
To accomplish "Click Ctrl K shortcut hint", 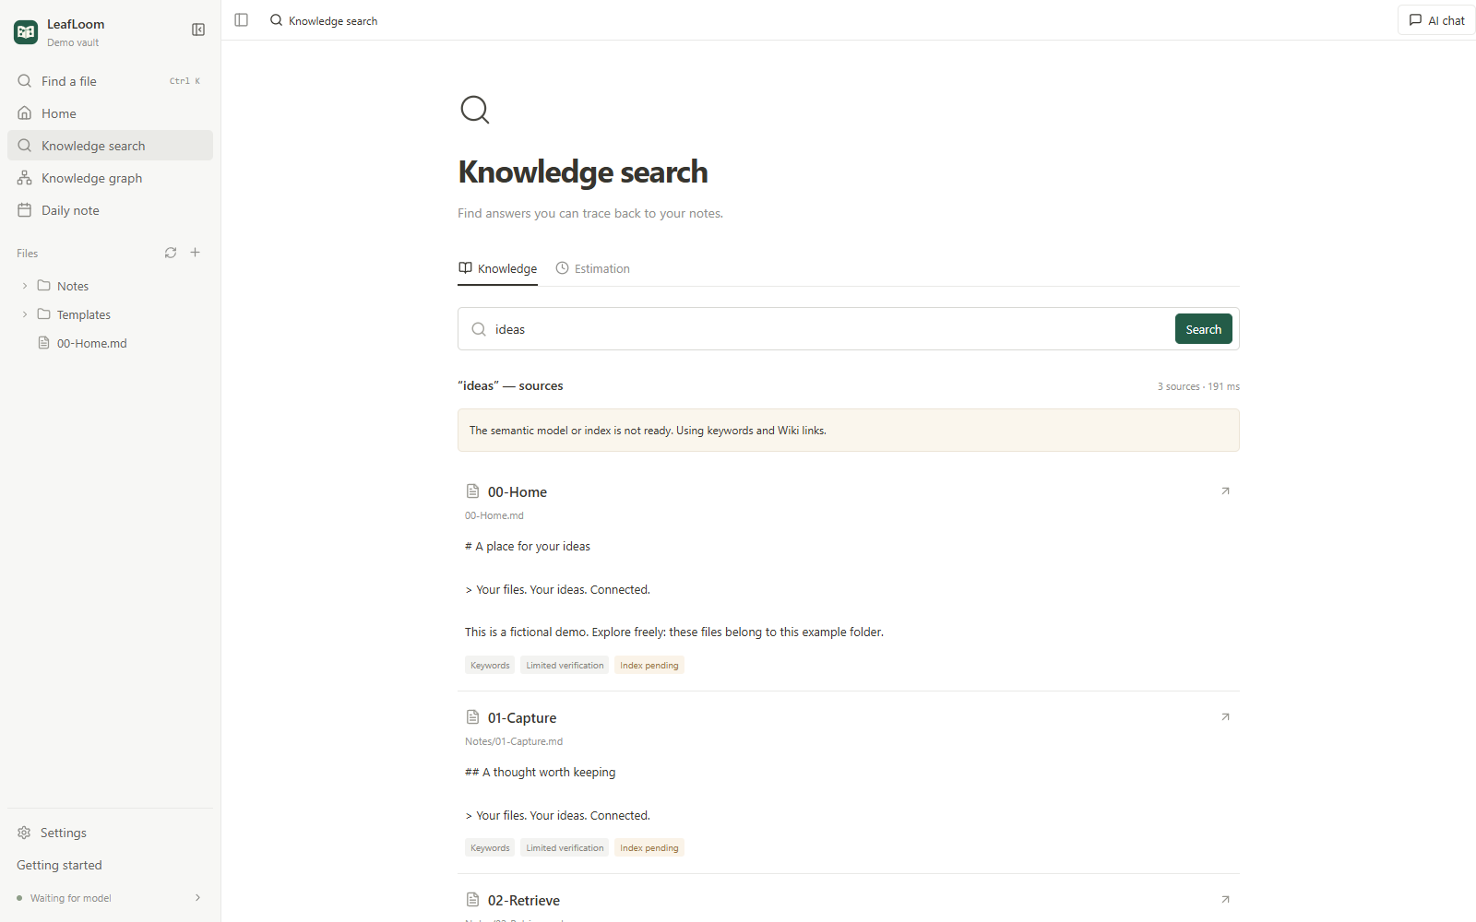I will click(184, 81).
